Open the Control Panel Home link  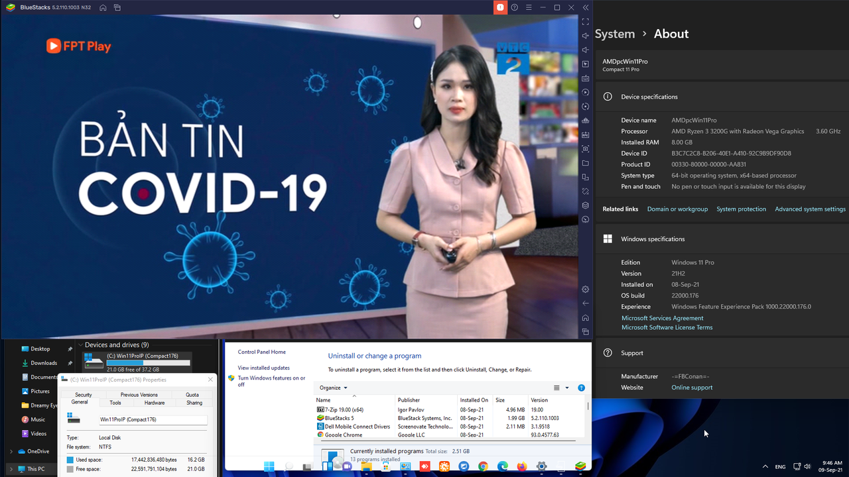click(x=262, y=352)
